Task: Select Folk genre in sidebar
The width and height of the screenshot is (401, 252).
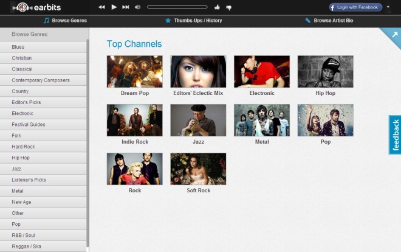Action: click(43, 136)
